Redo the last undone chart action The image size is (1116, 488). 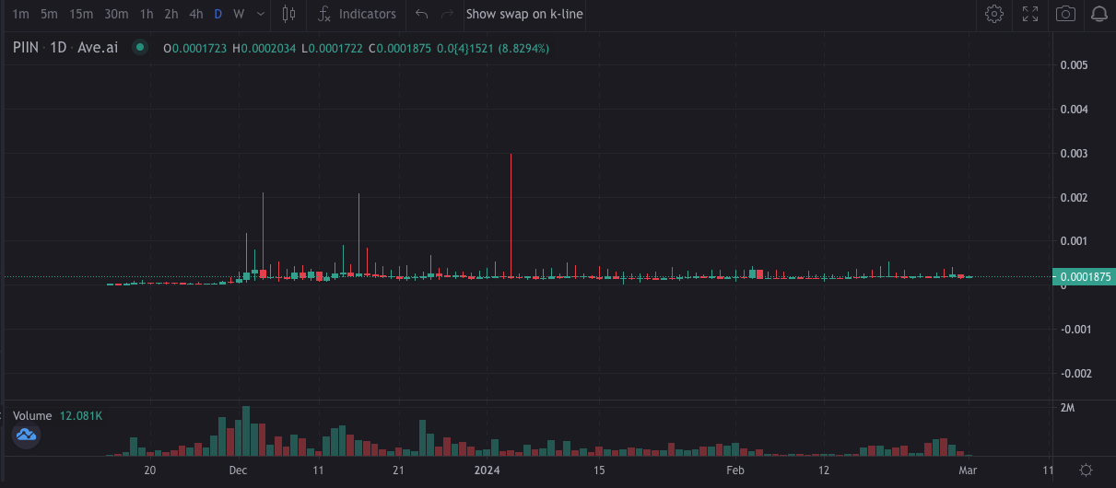(447, 14)
